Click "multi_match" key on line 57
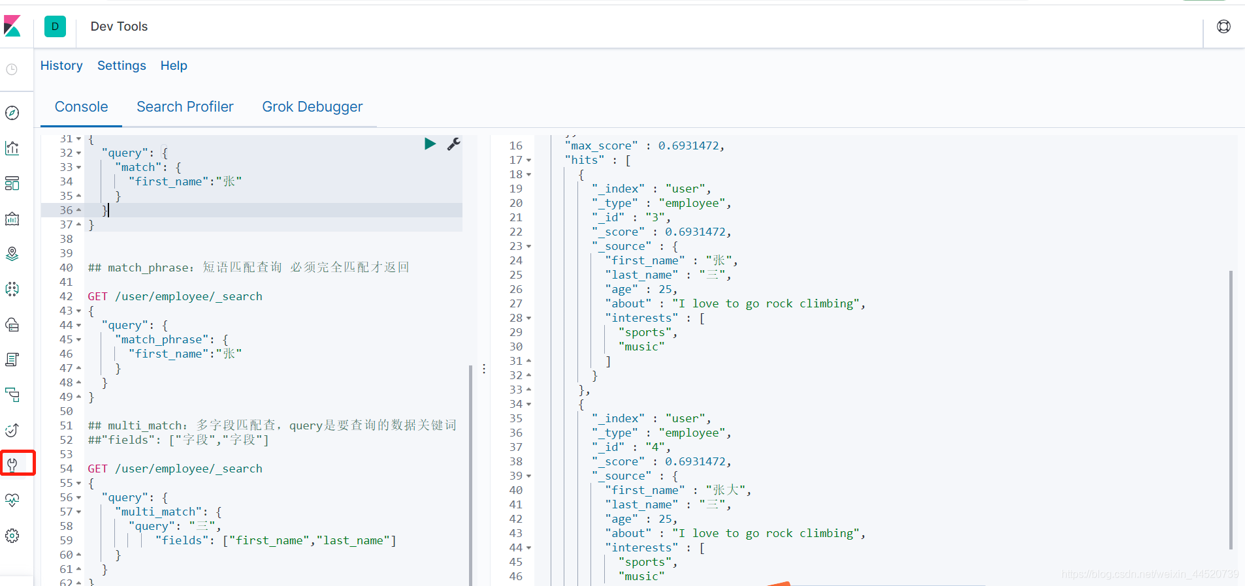The image size is (1245, 586). pyautogui.click(x=158, y=512)
